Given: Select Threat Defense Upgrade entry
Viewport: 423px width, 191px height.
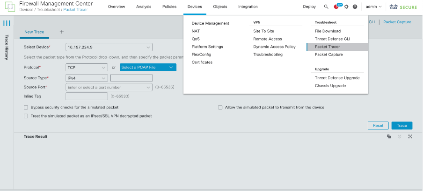Looking at the screenshot, I should tap(337, 78).
